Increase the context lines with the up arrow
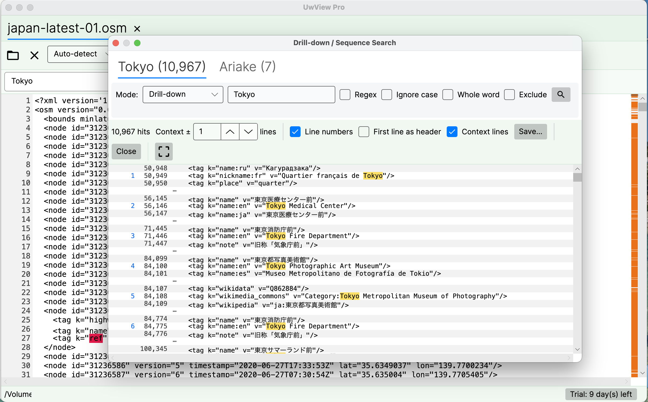The height and width of the screenshot is (402, 648). [x=230, y=132]
